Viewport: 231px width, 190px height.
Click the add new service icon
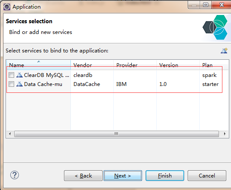(x=224, y=51)
